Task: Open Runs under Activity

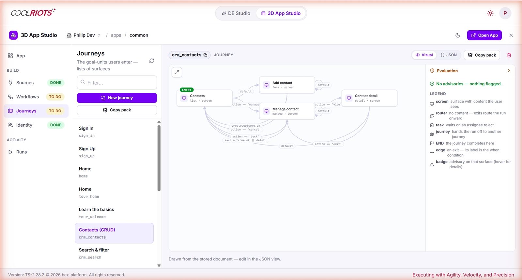Action: 36,152
